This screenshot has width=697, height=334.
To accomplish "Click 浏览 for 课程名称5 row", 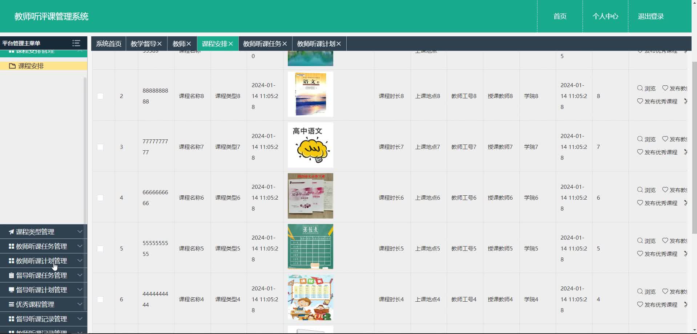I will click(646, 241).
